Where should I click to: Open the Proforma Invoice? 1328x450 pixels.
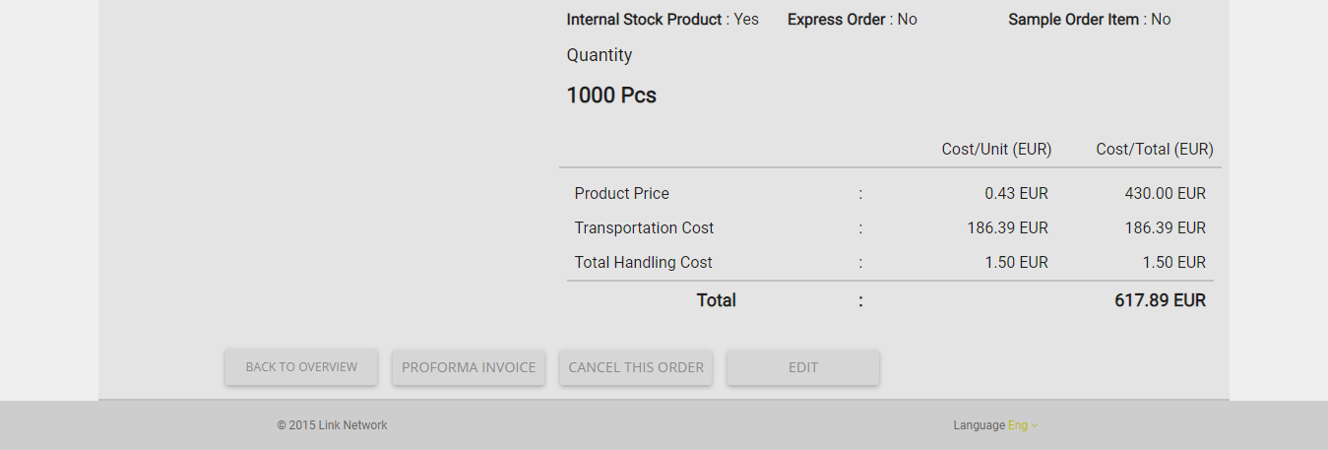point(469,367)
